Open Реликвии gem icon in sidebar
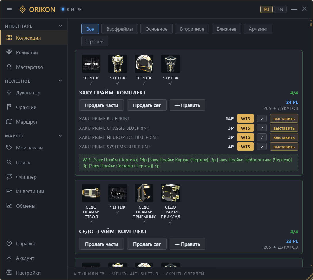 [x=9, y=52]
